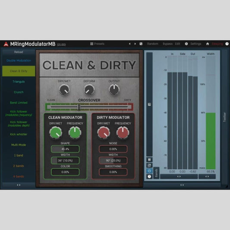The width and height of the screenshot is (230, 230).
Task: Click the time graph icon on meter strip
Action: point(149,104)
